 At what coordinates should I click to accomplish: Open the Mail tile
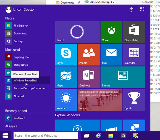click(x=111, y=55)
